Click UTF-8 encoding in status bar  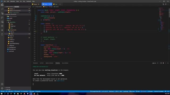(117, 92)
